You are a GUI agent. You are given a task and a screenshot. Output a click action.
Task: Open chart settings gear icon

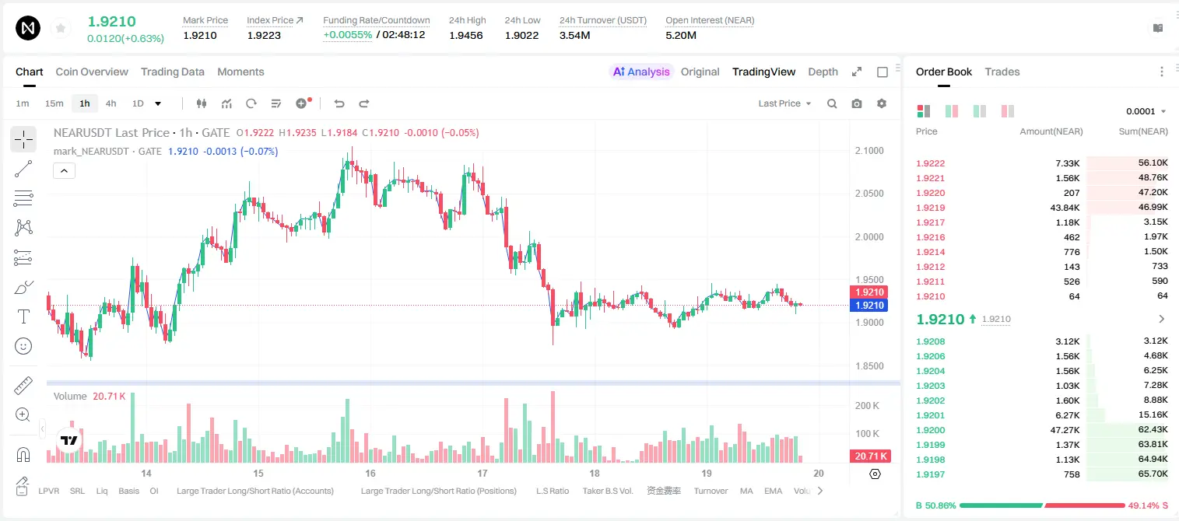(x=882, y=103)
